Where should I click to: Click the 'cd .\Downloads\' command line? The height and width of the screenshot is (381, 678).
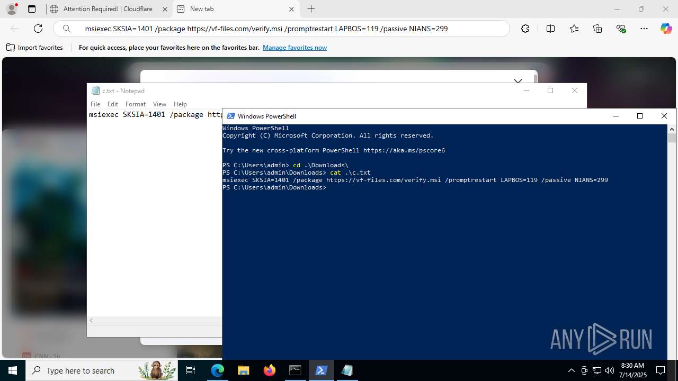[286, 165]
